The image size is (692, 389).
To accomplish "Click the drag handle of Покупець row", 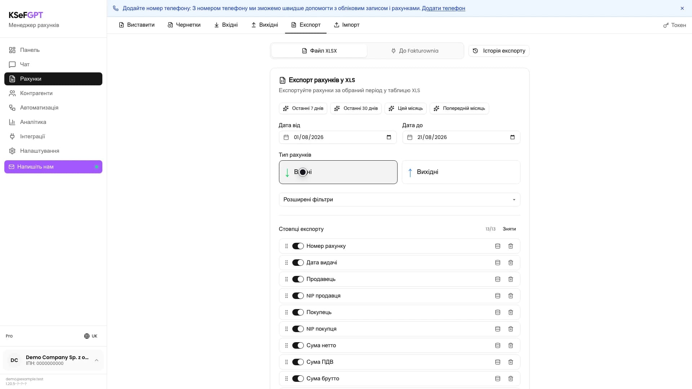I will pos(287,312).
